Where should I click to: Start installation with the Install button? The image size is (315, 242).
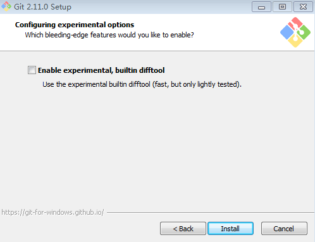230,229
